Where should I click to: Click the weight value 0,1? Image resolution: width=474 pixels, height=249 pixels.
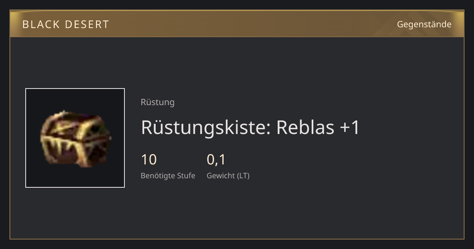tap(216, 160)
